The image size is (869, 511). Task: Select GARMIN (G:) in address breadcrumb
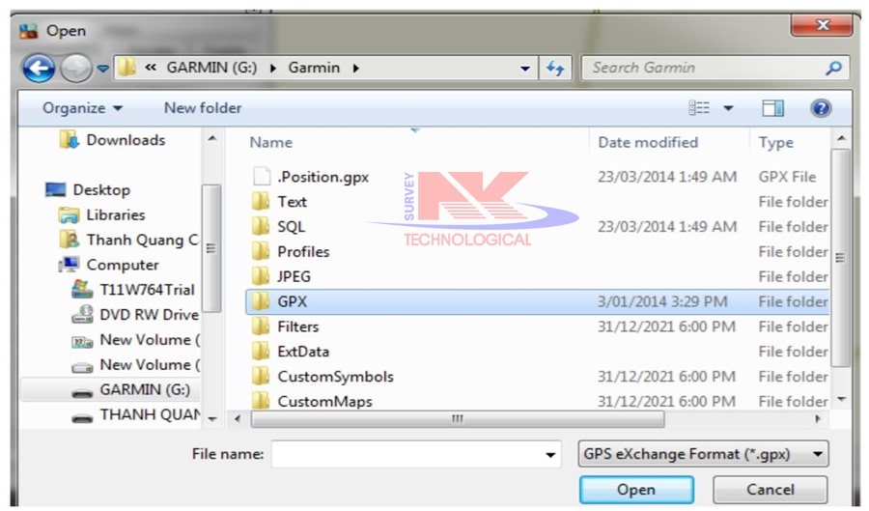click(x=211, y=68)
